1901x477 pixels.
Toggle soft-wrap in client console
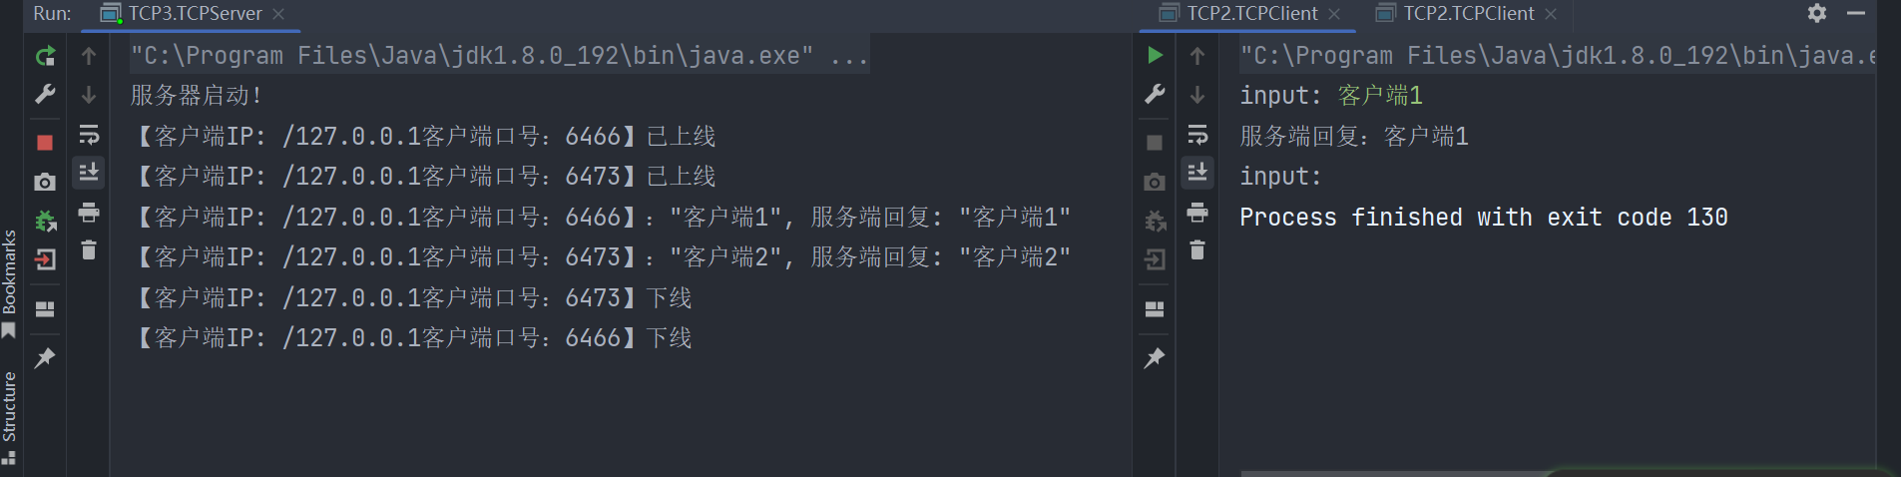(x=1197, y=134)
